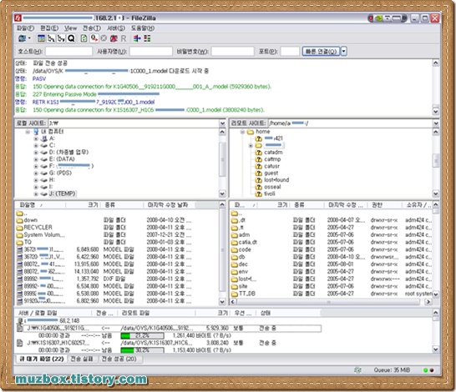Open the 서버(S) menu
The height and width of the screenshot is (392, 456).
click(116, 28)
